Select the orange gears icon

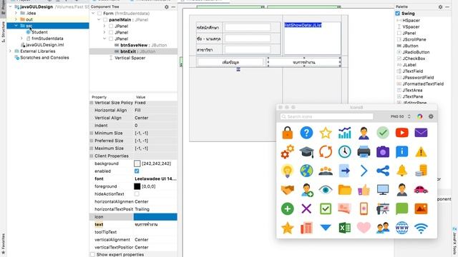click(x=288, y=152)
